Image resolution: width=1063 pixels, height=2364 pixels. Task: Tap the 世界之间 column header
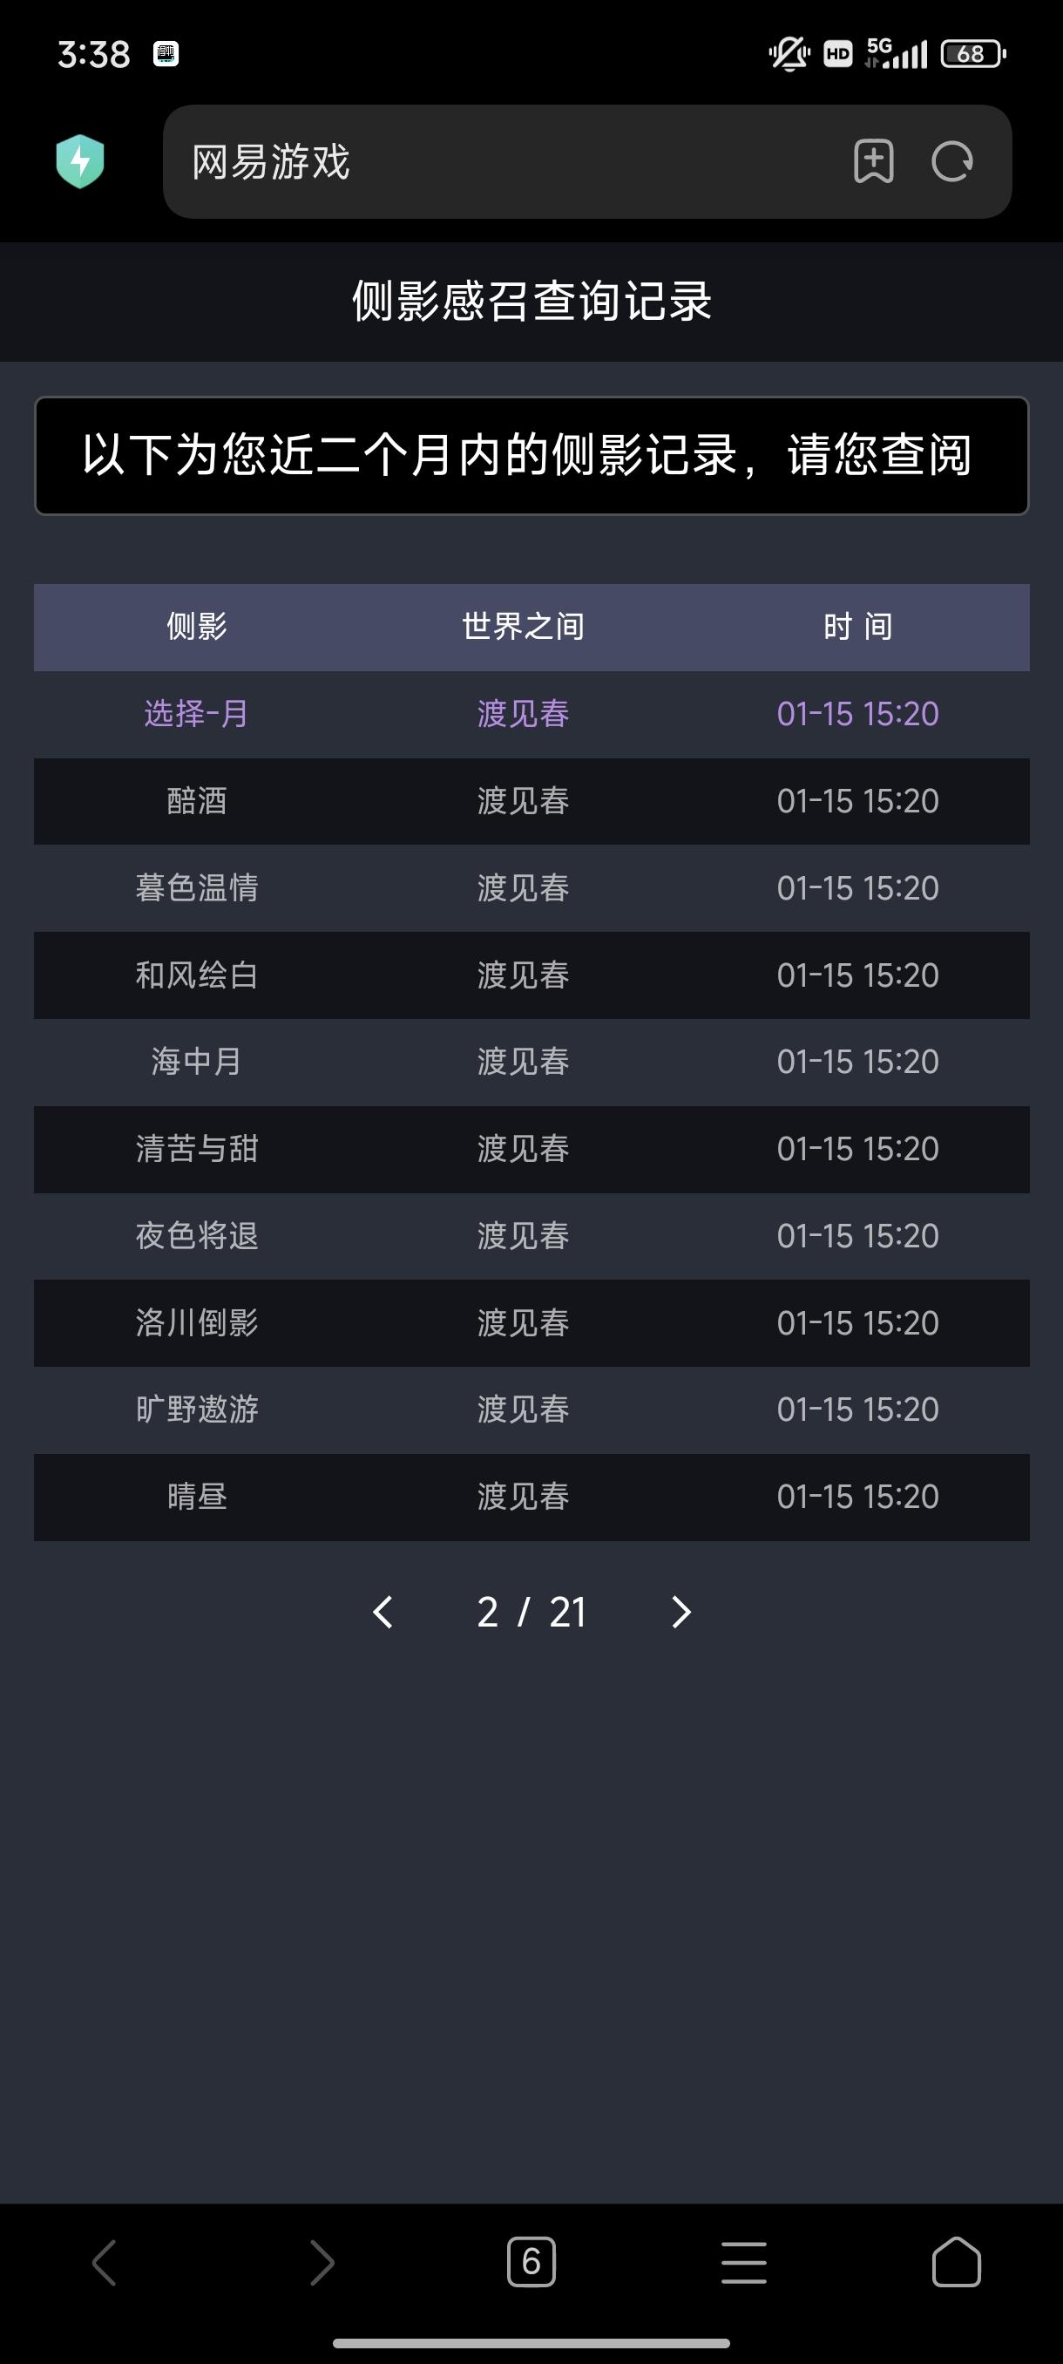523,627
